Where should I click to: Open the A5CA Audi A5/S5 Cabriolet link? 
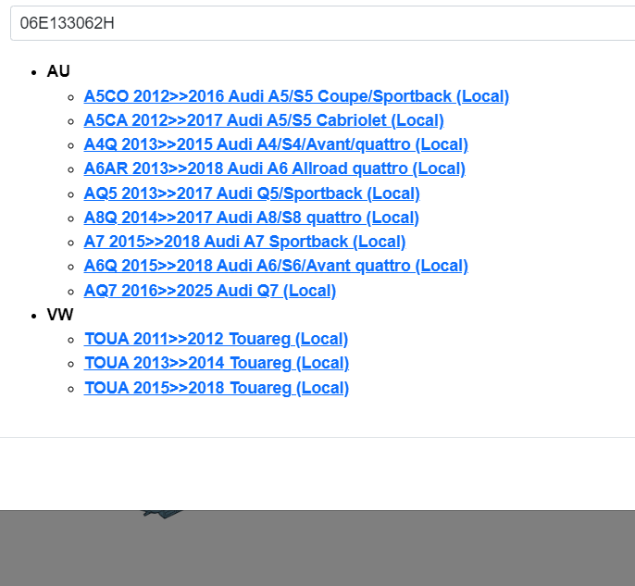point(264,120)
